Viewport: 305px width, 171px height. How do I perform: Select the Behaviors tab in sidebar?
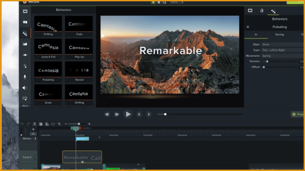(x=25, y=33)
